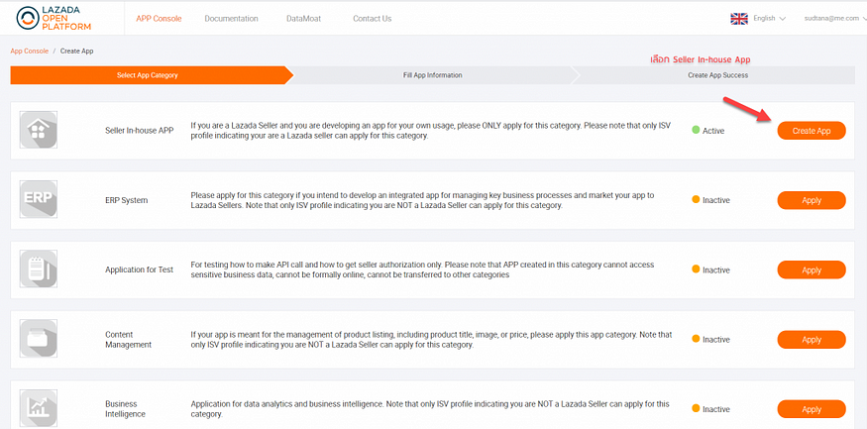Click the Inactive label for Business Intelligence
The width and height of the screenshot is (867, 429).
click(716, 409)
